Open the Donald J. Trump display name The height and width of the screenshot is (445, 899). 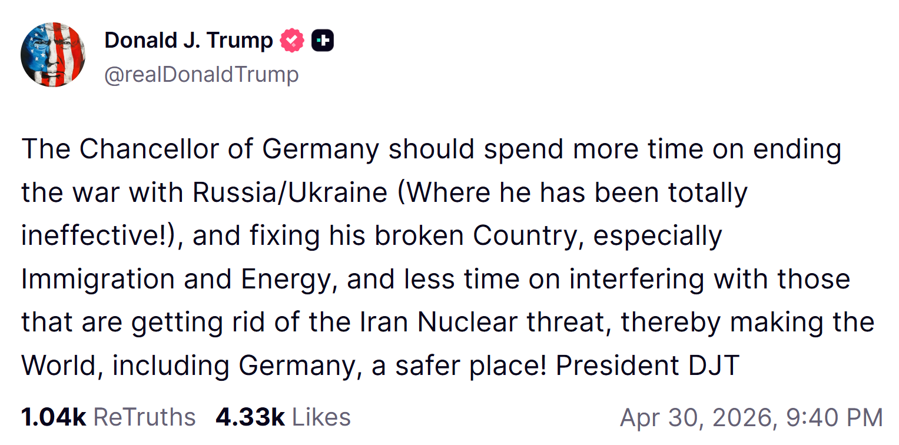[x=188, y=41]
